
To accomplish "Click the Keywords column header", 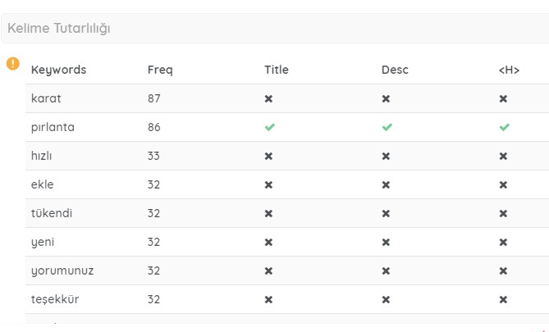I will (x=58, y=70).
